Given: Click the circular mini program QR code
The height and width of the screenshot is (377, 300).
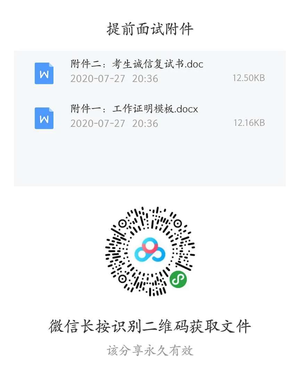Looking at the screenshot, I should pyautogui.click(x=150, y=251).
